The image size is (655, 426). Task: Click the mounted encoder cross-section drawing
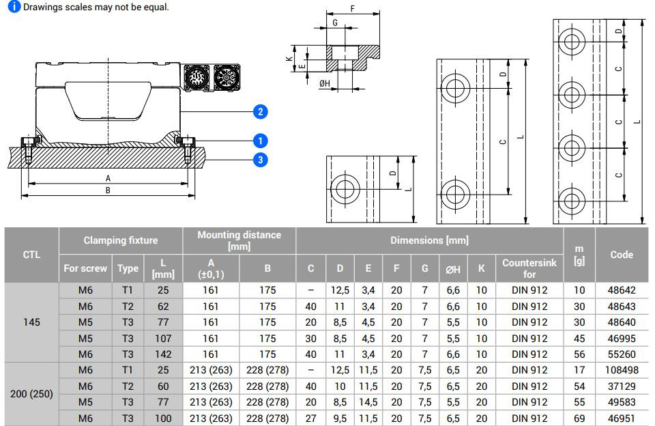124,128
